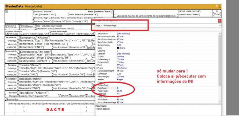The width and height of the screenshot is (239, 116).
Task: Select the Remetente."CNPJ" field
Action: coord(32,47)
